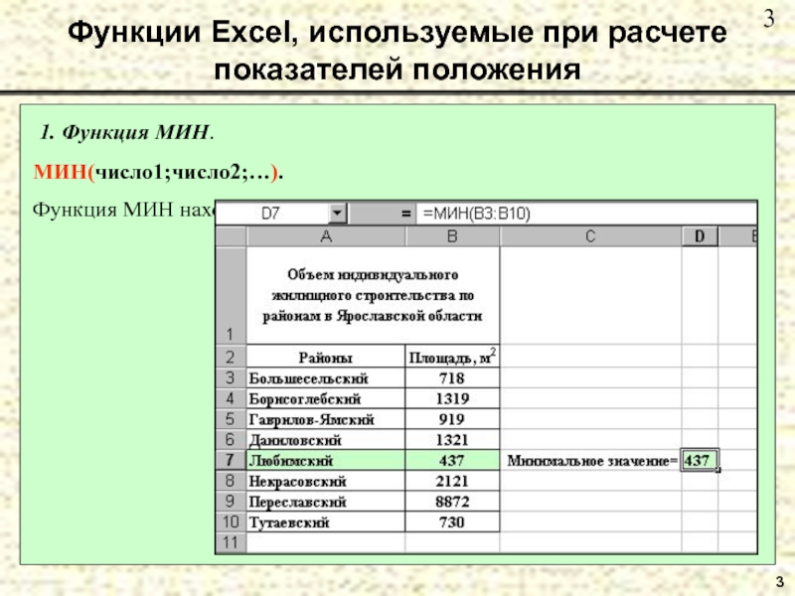Click cell 'Борисоглебский'
Image resolution: width=795 pixels, height=596 pixels.
coord(326,398)
